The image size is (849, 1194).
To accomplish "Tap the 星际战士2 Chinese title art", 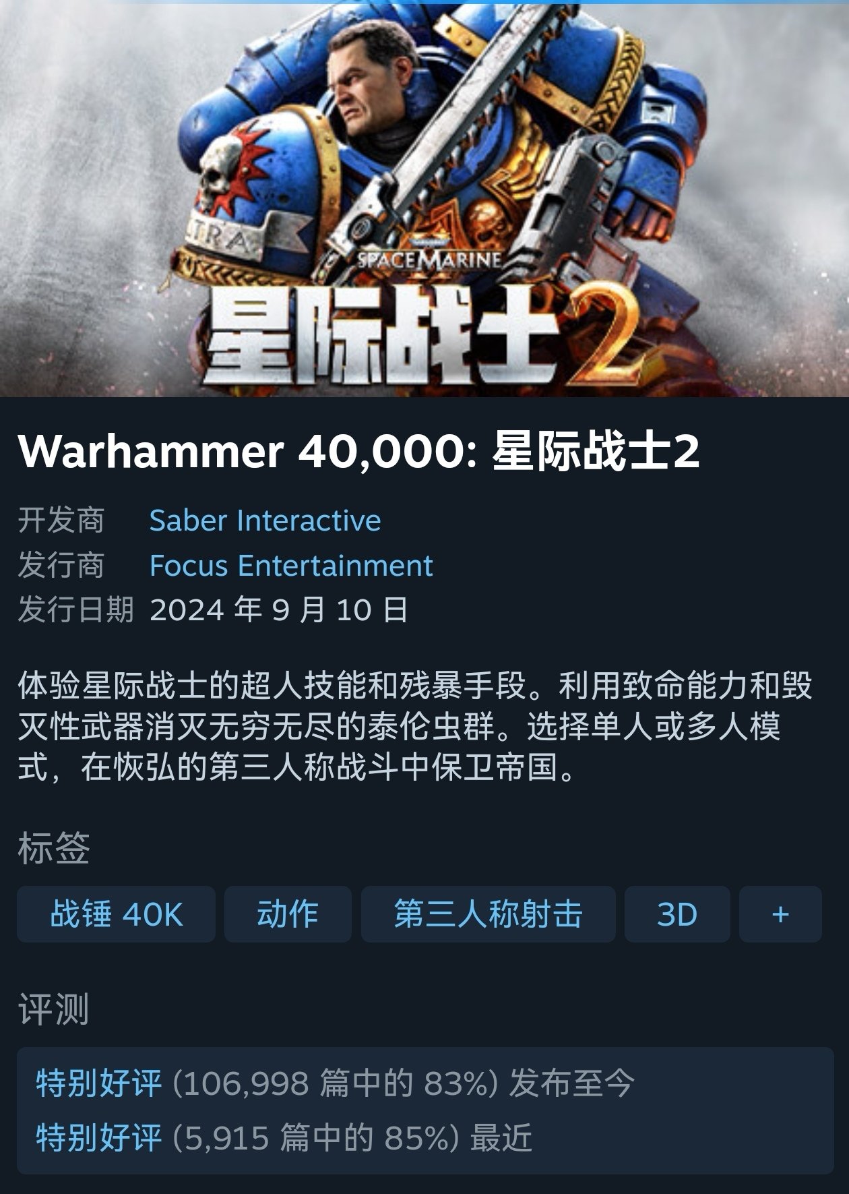I will 423,335.
